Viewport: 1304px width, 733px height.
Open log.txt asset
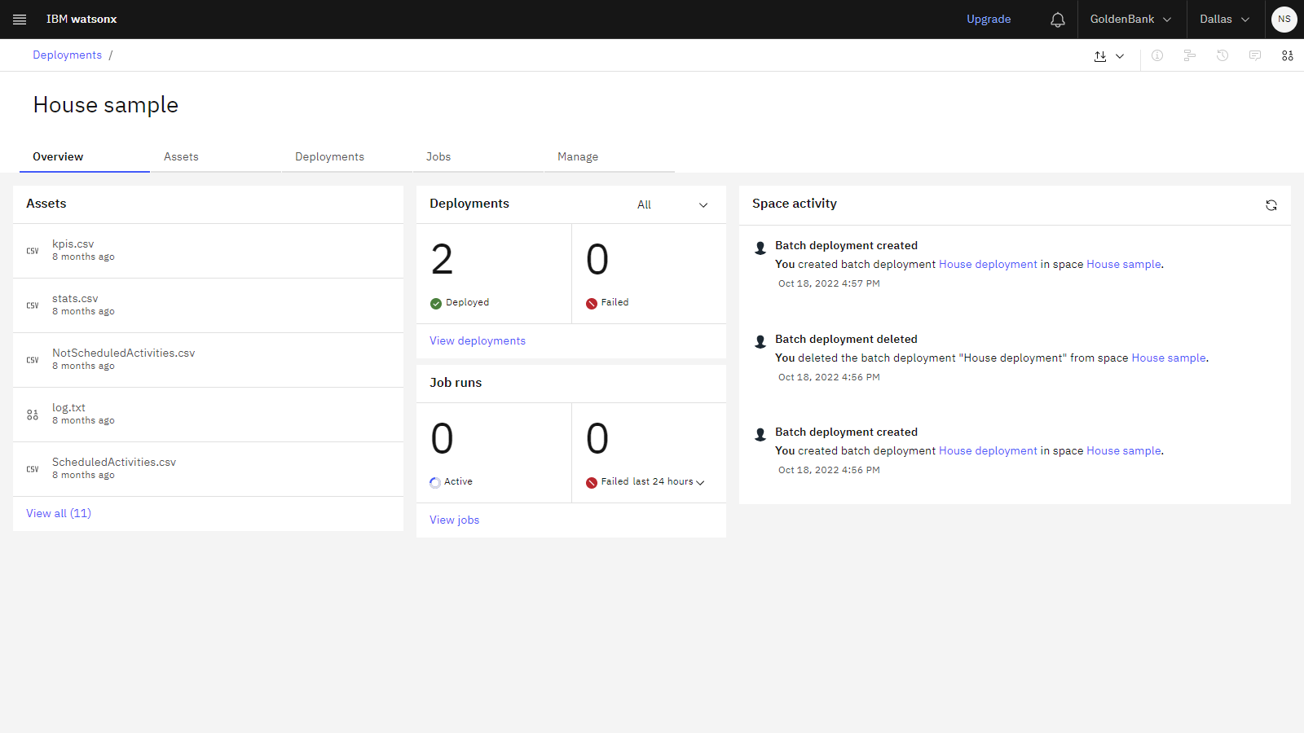68,407
